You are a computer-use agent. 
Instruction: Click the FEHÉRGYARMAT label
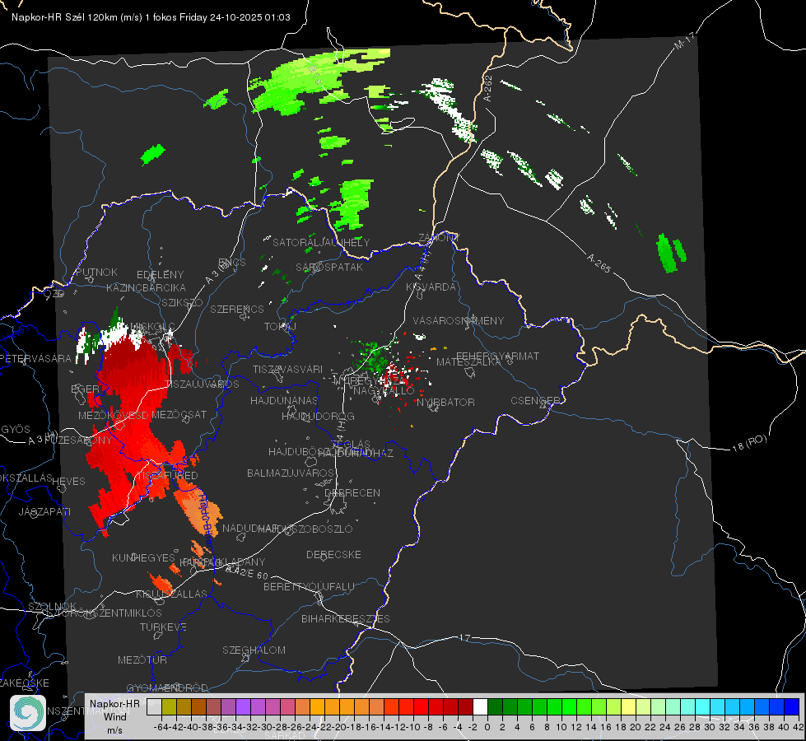497,356
